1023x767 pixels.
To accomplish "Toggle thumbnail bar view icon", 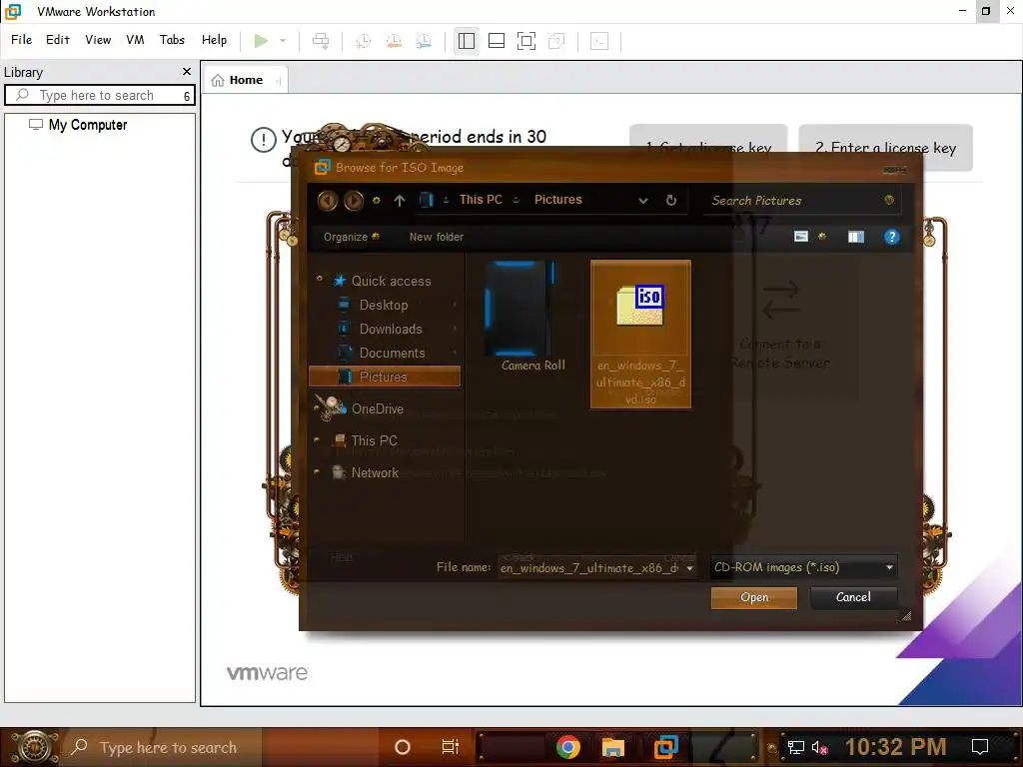I will tap(497, 41).
